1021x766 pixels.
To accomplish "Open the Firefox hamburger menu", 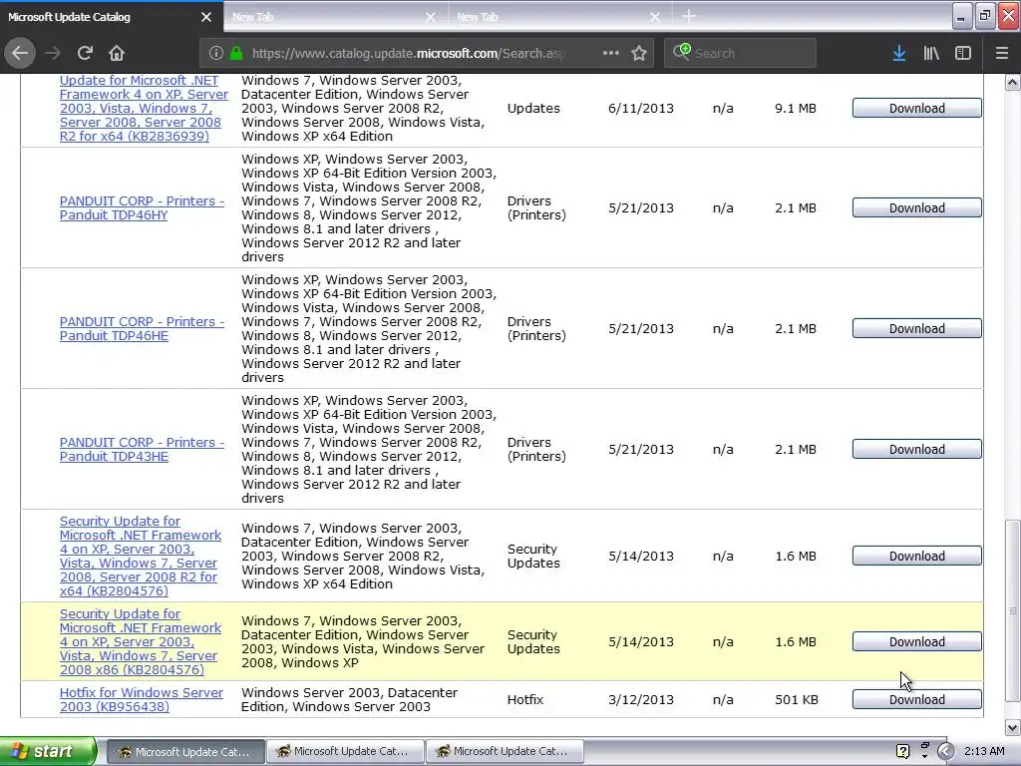I will coord(1002,53).
